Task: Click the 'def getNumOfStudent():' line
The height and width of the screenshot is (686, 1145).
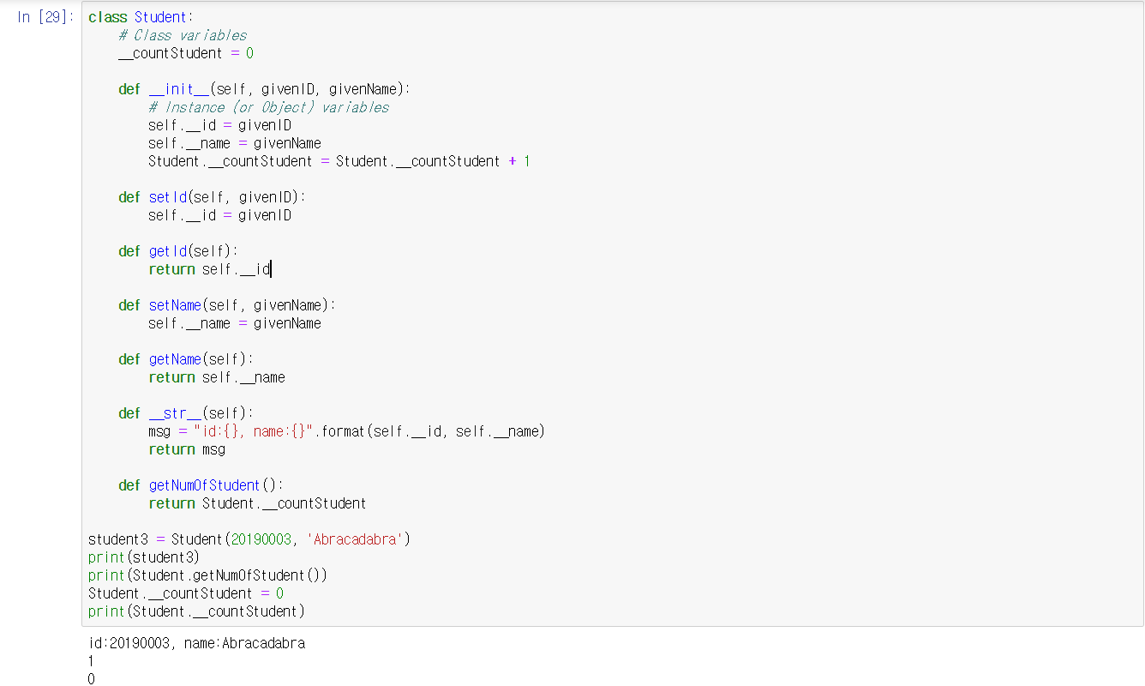Action: point(201,485)
